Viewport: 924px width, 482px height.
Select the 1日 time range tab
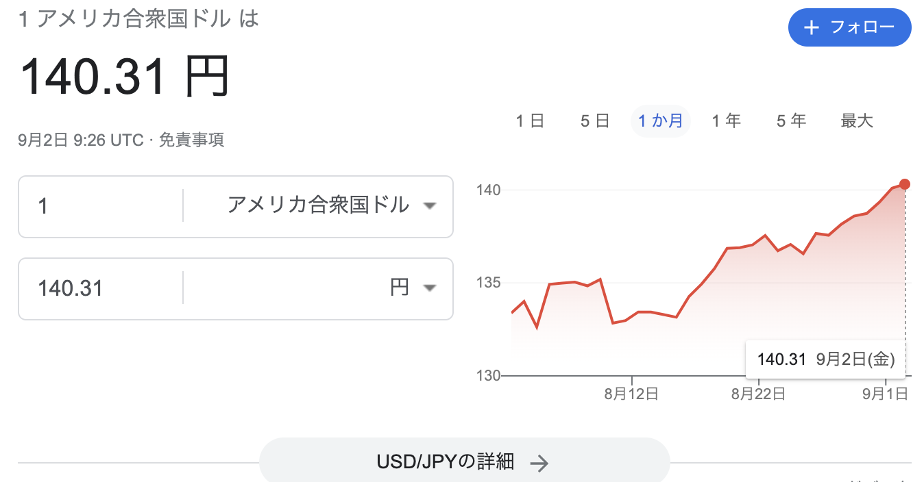click(530, 122)
